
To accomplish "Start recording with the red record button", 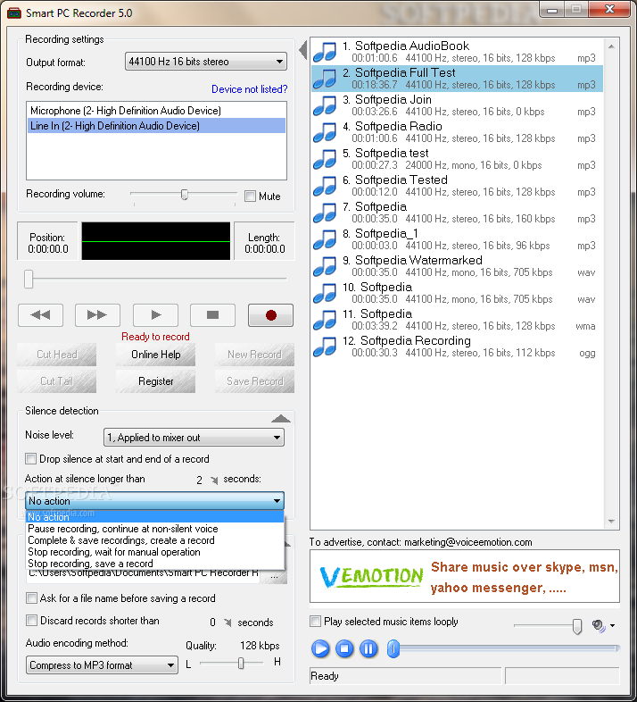I will coord(270,315).
